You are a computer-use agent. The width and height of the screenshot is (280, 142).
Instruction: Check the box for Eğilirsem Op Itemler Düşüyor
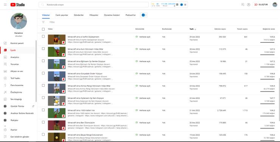click(x=43, y=61)
